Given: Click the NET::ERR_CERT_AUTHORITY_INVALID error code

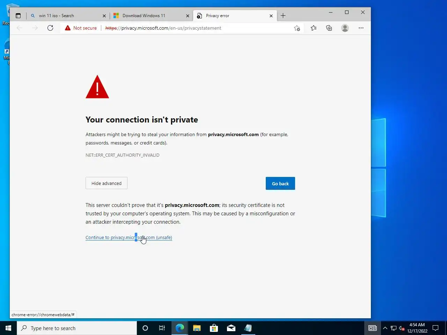Looking at the screenshot, I should tap(123, 155).
